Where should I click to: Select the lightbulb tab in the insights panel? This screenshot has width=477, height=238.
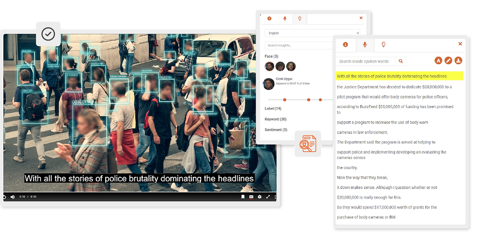tap(300, 18)
